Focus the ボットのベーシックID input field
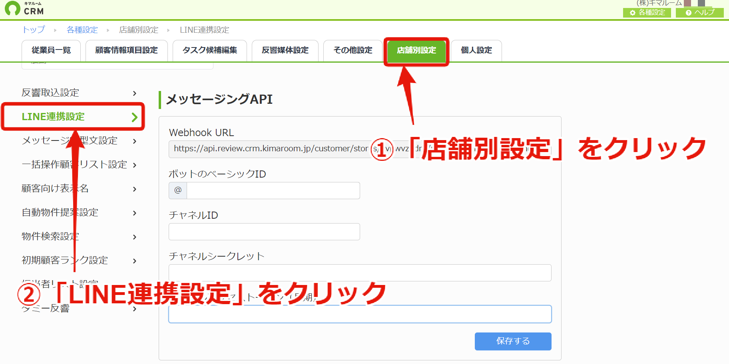Screen dimensions: 729x364 tap(273, 190)
